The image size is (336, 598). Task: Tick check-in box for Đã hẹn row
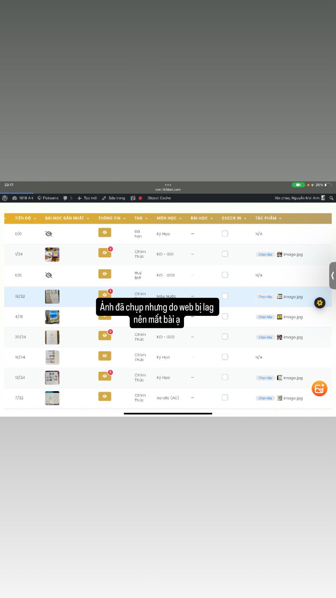pos(225,233)
